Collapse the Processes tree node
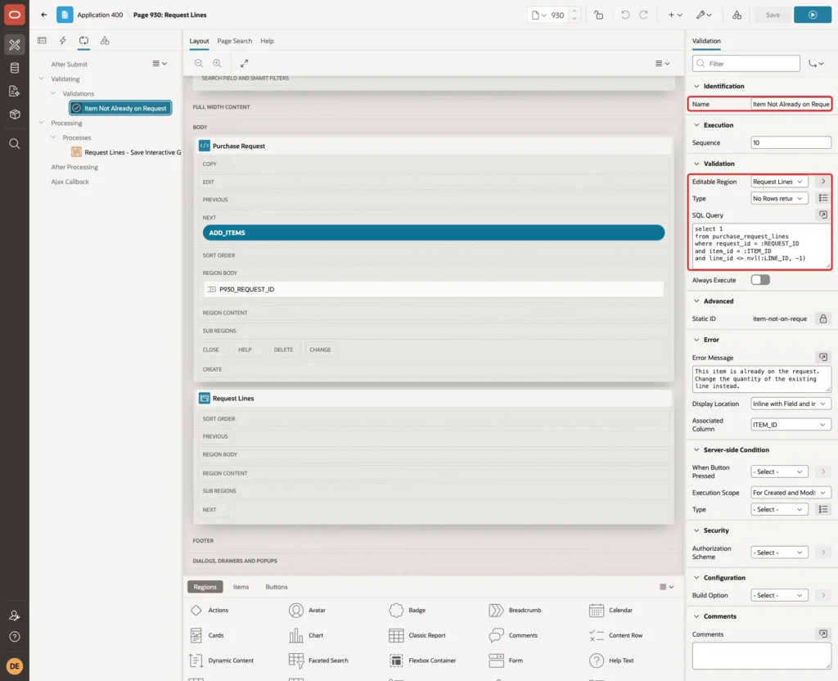838x681 pixels. coord(53,138)
